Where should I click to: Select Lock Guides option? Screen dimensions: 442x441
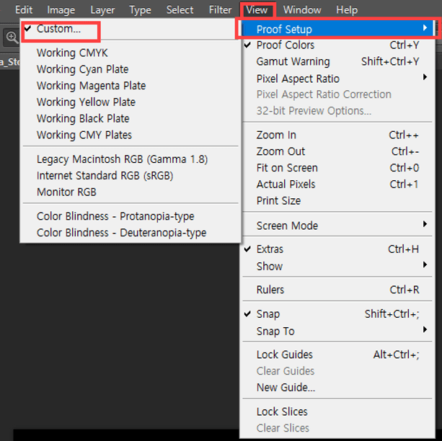click(x=284, y=355)
